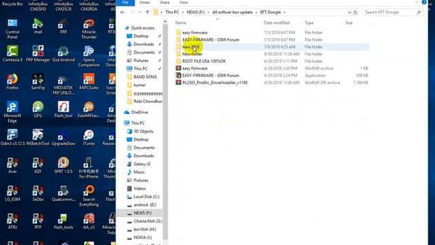
Task: Open Music in navigation pane
Action: point(139,172)
